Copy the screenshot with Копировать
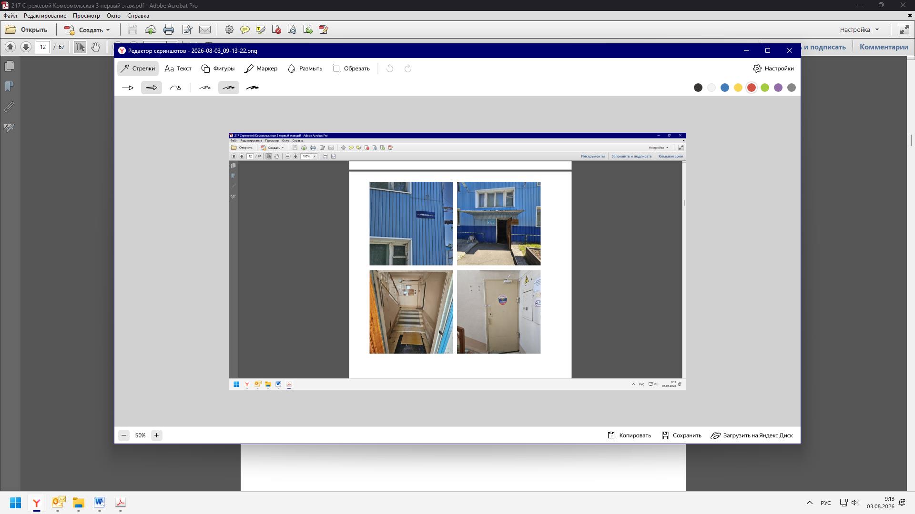Screen dimensions: 915x514 click(x=630, y=435)
